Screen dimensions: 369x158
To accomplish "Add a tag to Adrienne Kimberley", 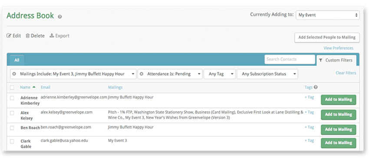I will click(x=309, y=97).
